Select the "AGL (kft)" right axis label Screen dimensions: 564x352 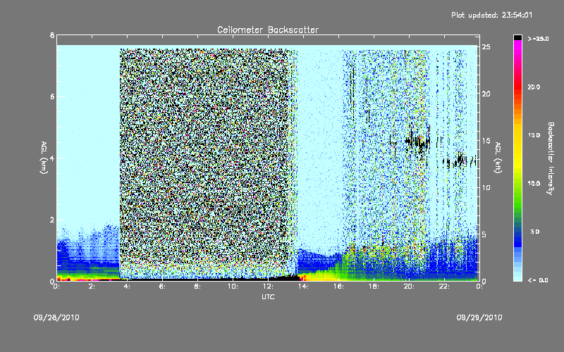point(498,158)
